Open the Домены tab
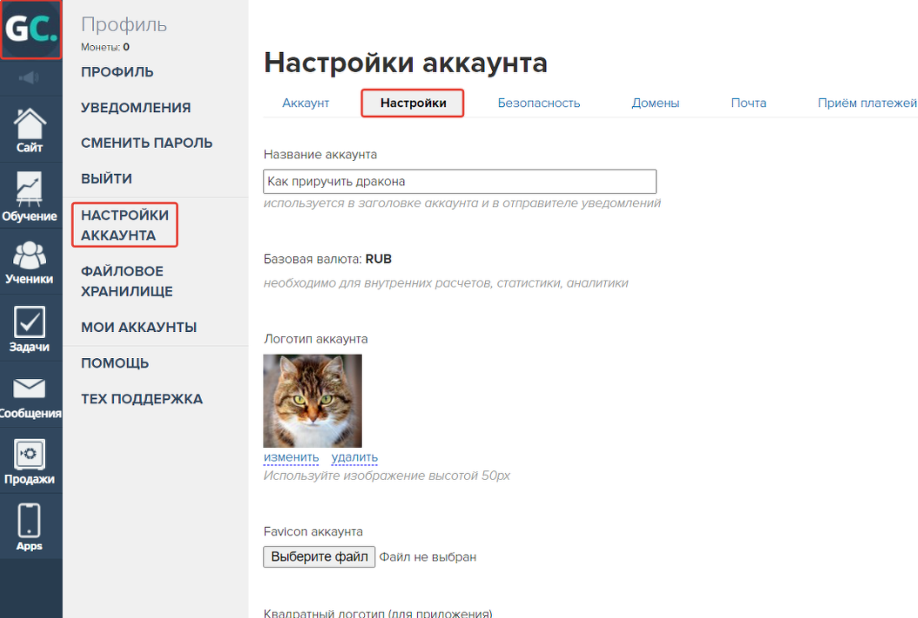 [x=655, y=103]
